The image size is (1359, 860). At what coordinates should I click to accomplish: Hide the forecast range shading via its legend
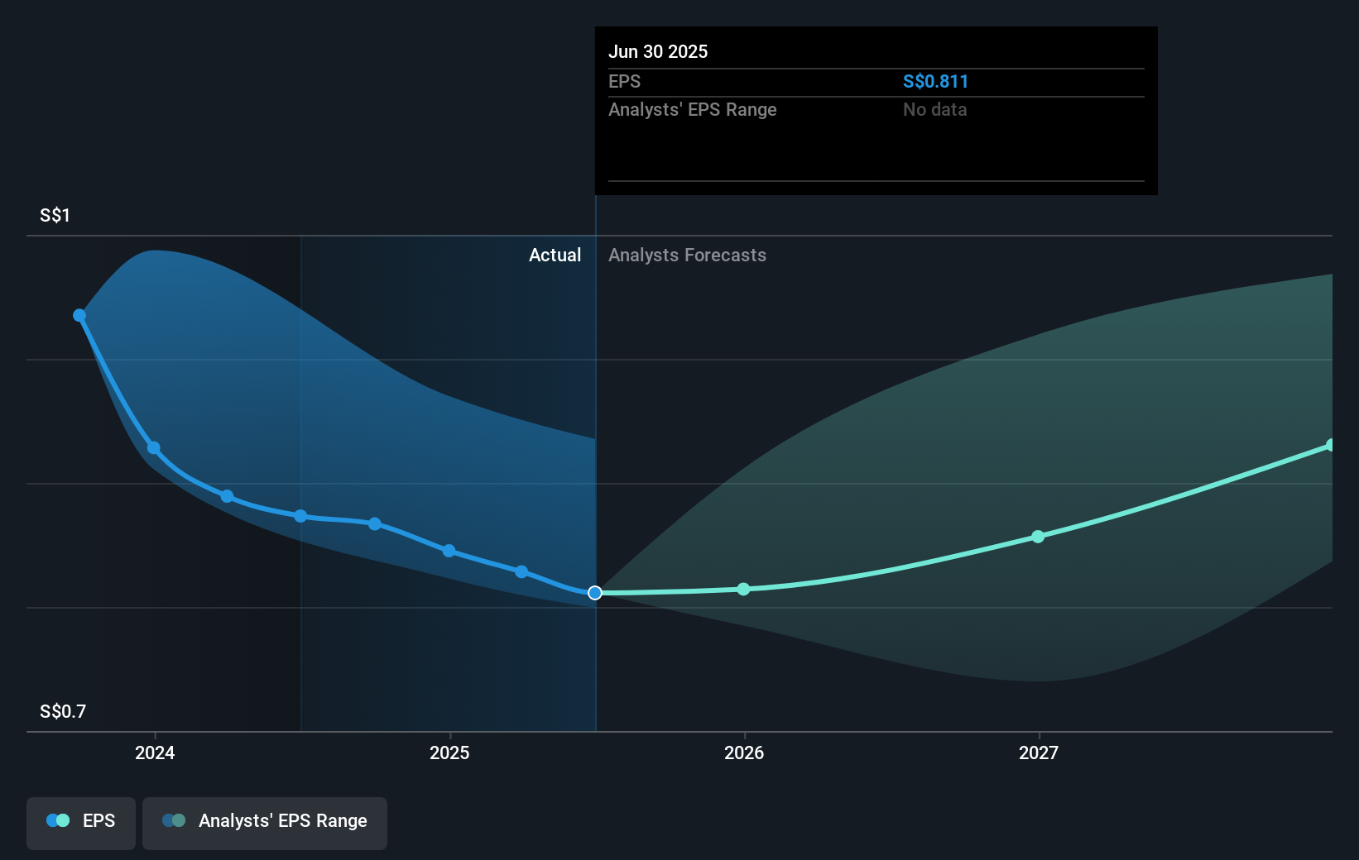coord(265,822)
